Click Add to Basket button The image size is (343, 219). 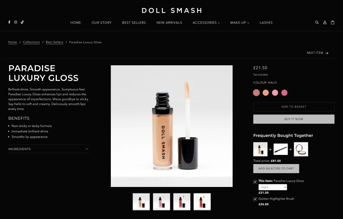point(294,107)
